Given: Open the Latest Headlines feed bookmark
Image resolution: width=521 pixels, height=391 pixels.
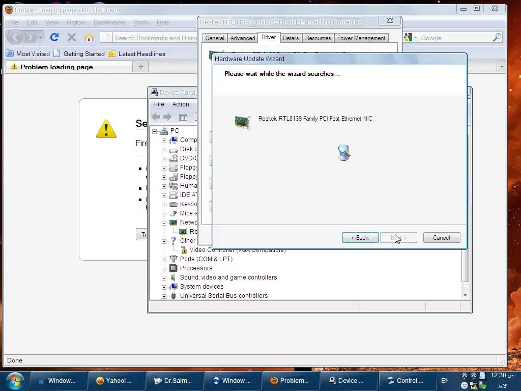Looking at the screenshot, I should click(136, 53).
